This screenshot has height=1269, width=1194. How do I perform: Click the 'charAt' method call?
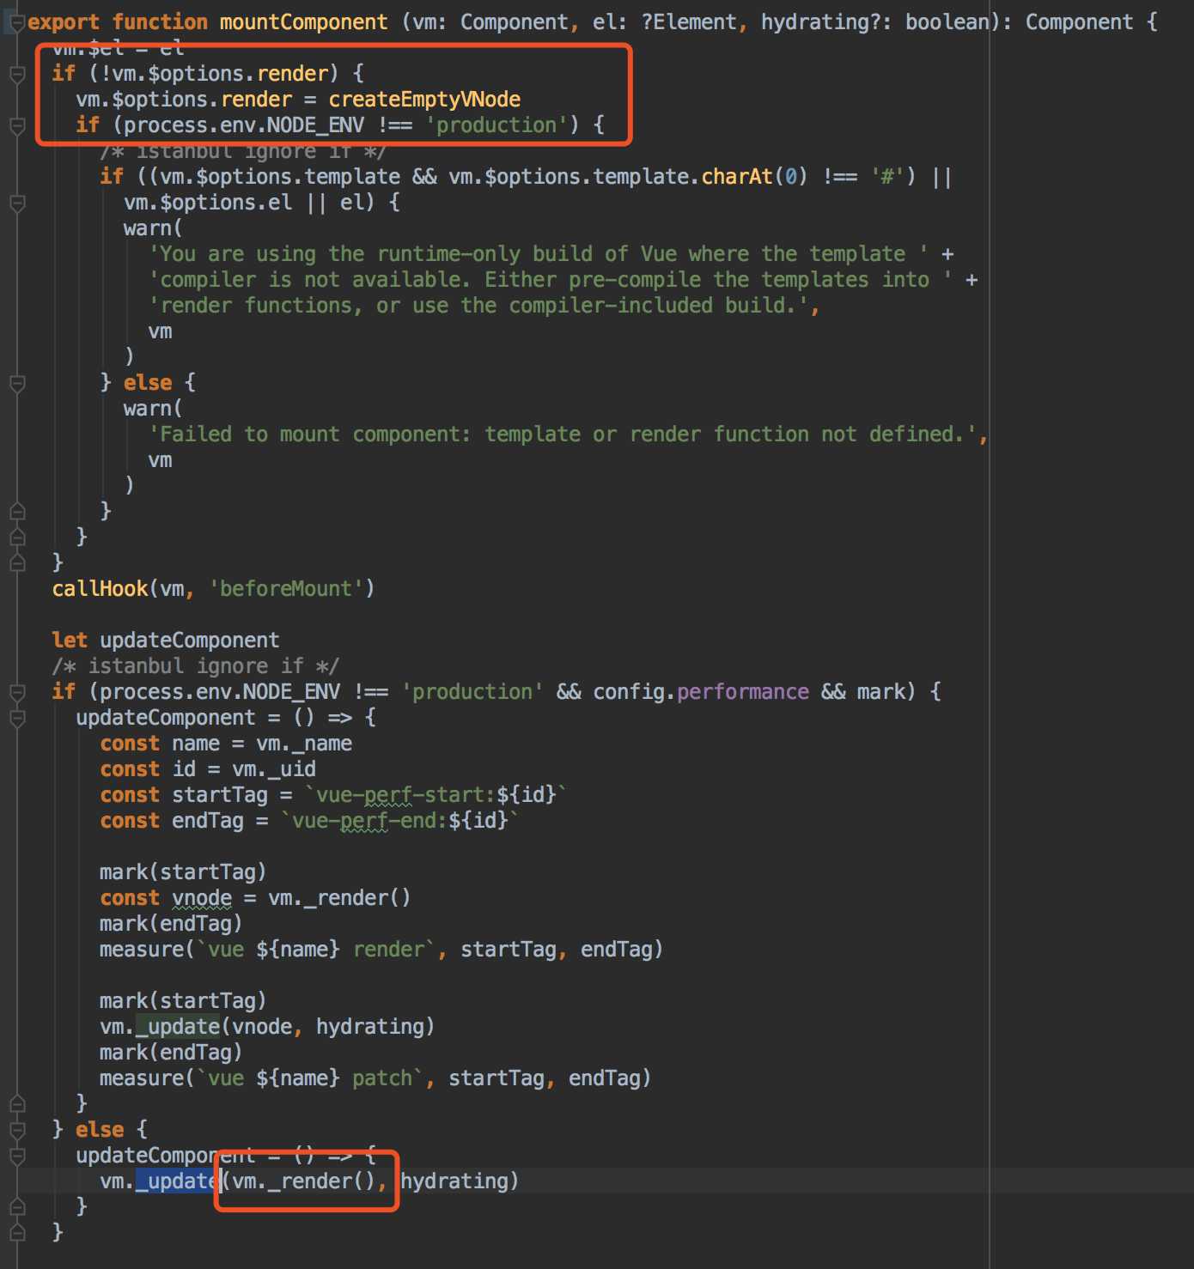tap(737, 177)
